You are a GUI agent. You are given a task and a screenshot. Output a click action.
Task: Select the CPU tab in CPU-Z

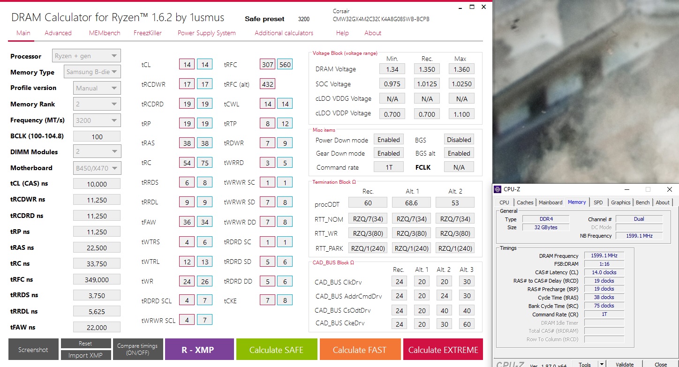[504, 202]
